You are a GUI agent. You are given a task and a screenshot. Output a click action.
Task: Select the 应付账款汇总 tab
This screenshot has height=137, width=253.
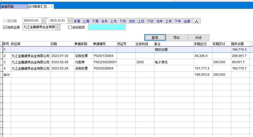click(38, 7)
